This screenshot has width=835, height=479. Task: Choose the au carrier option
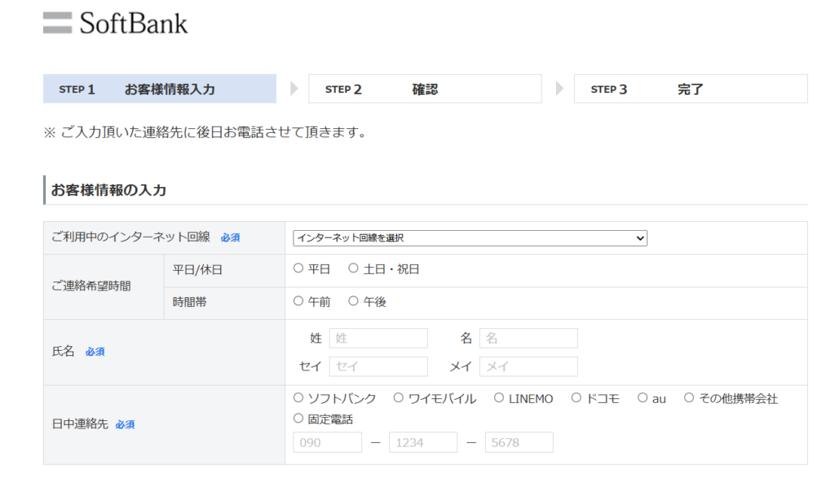pyautogui.click(x=643, y=398)
